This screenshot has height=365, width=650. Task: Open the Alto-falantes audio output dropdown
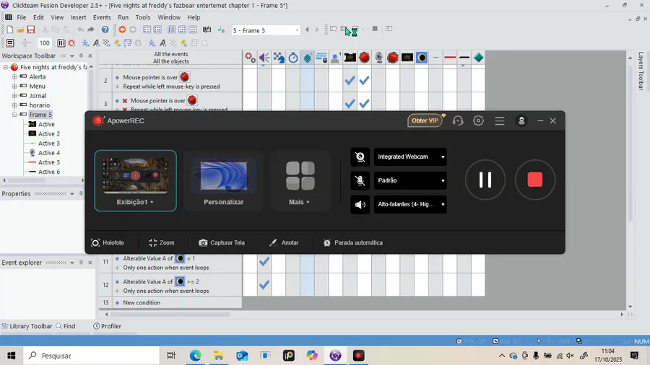click(x=410, y=204)
